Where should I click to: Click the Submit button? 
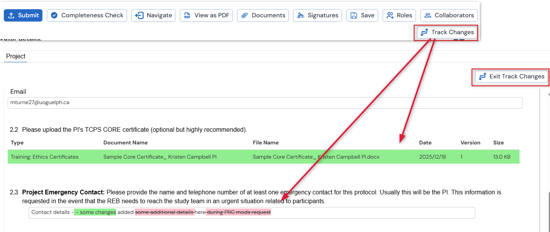tap(23, 15)
